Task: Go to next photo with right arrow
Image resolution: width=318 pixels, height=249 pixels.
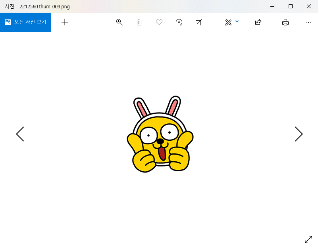Action: coord(299,134)
